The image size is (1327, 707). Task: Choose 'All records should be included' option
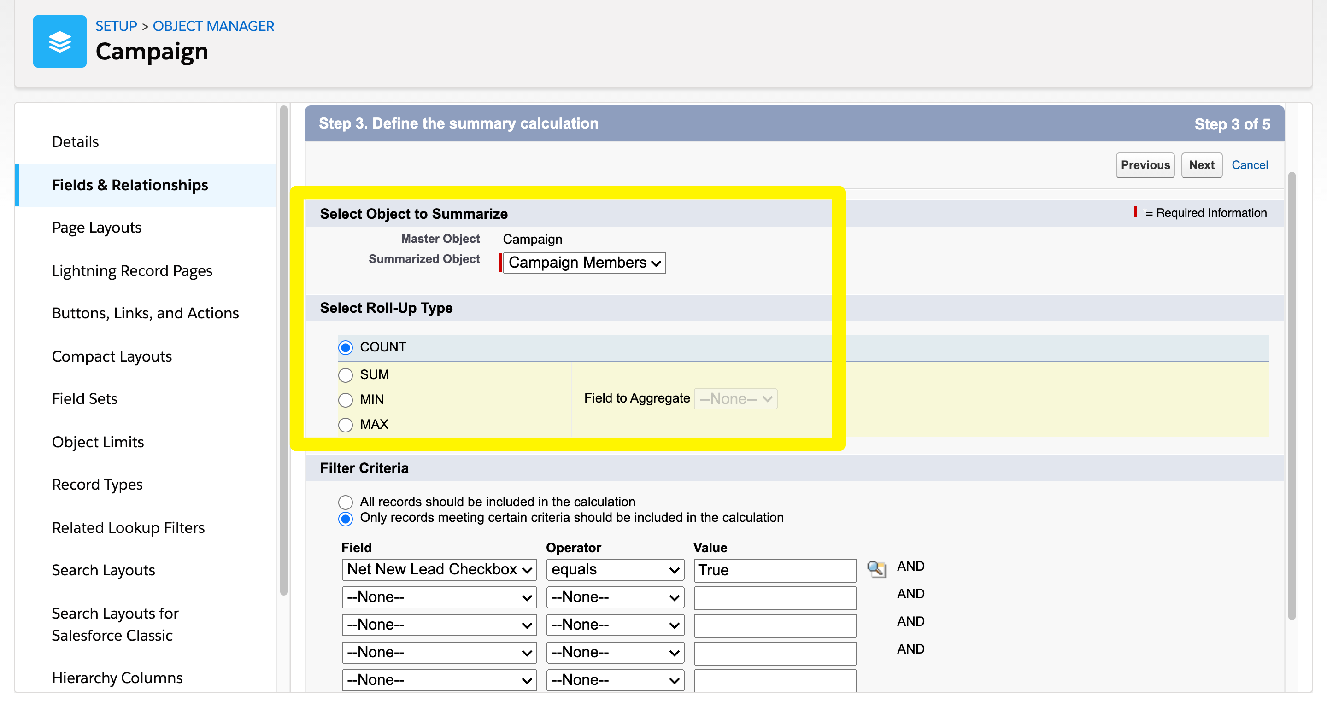[x=346, y=502]
